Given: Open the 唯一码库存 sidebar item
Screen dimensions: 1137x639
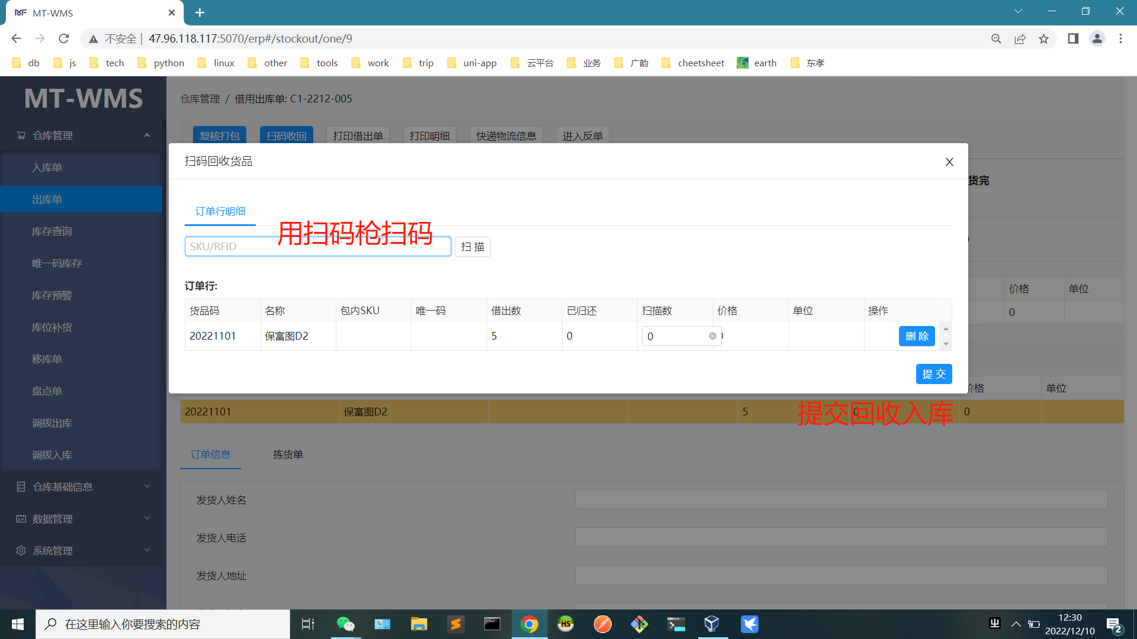Looking at the screenshot, I should coord(81,263).
